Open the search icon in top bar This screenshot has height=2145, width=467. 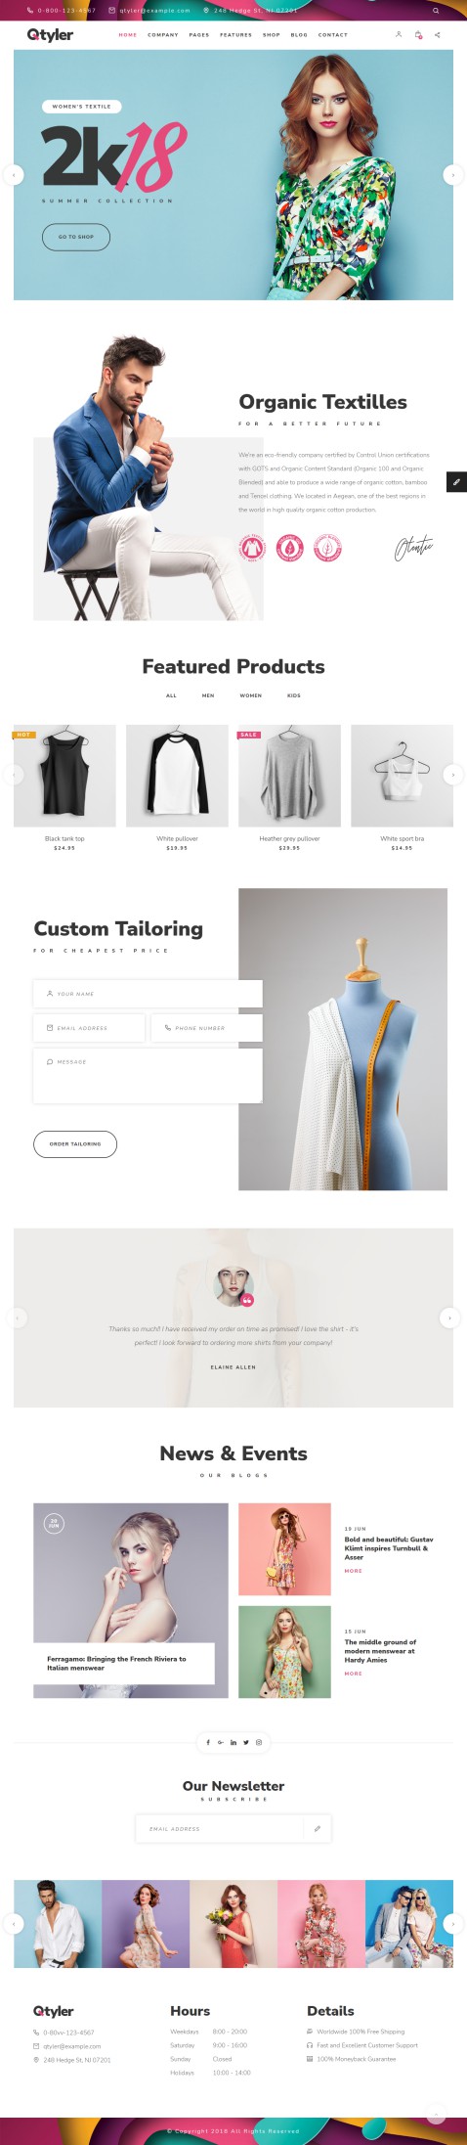436,10
